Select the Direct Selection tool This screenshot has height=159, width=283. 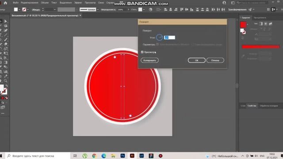(6, 21)
